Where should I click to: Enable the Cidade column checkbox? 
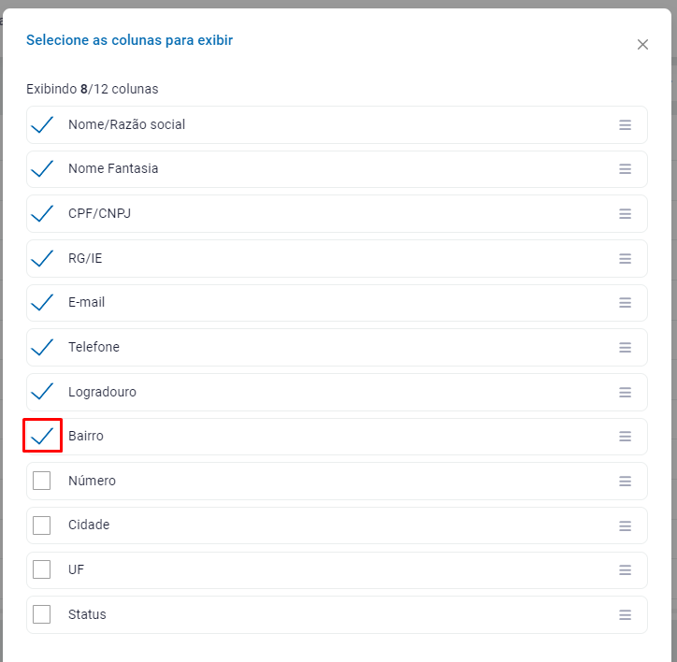pos(42,525)
